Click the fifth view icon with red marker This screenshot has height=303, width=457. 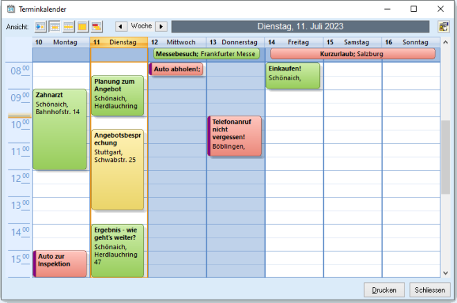pyautogui.click(x=97, y=26)
